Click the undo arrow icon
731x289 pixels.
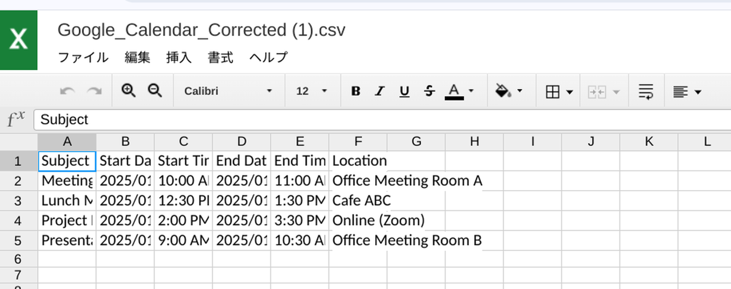point(67,91)
